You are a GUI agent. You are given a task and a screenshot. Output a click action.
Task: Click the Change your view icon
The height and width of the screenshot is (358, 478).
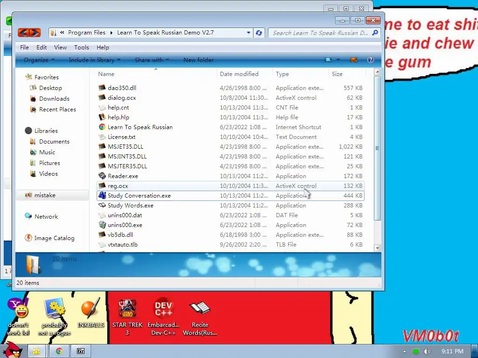pyautogui.click(x=328, y=60)
